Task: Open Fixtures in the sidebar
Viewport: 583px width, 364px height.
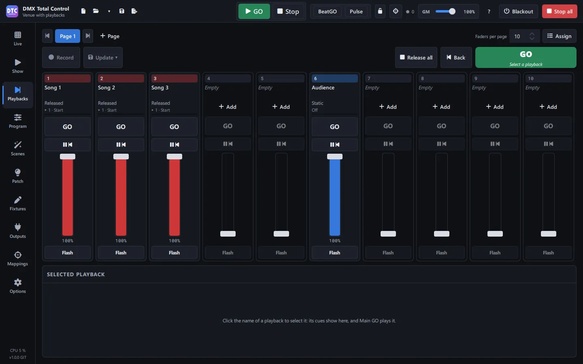Action: 18,203
